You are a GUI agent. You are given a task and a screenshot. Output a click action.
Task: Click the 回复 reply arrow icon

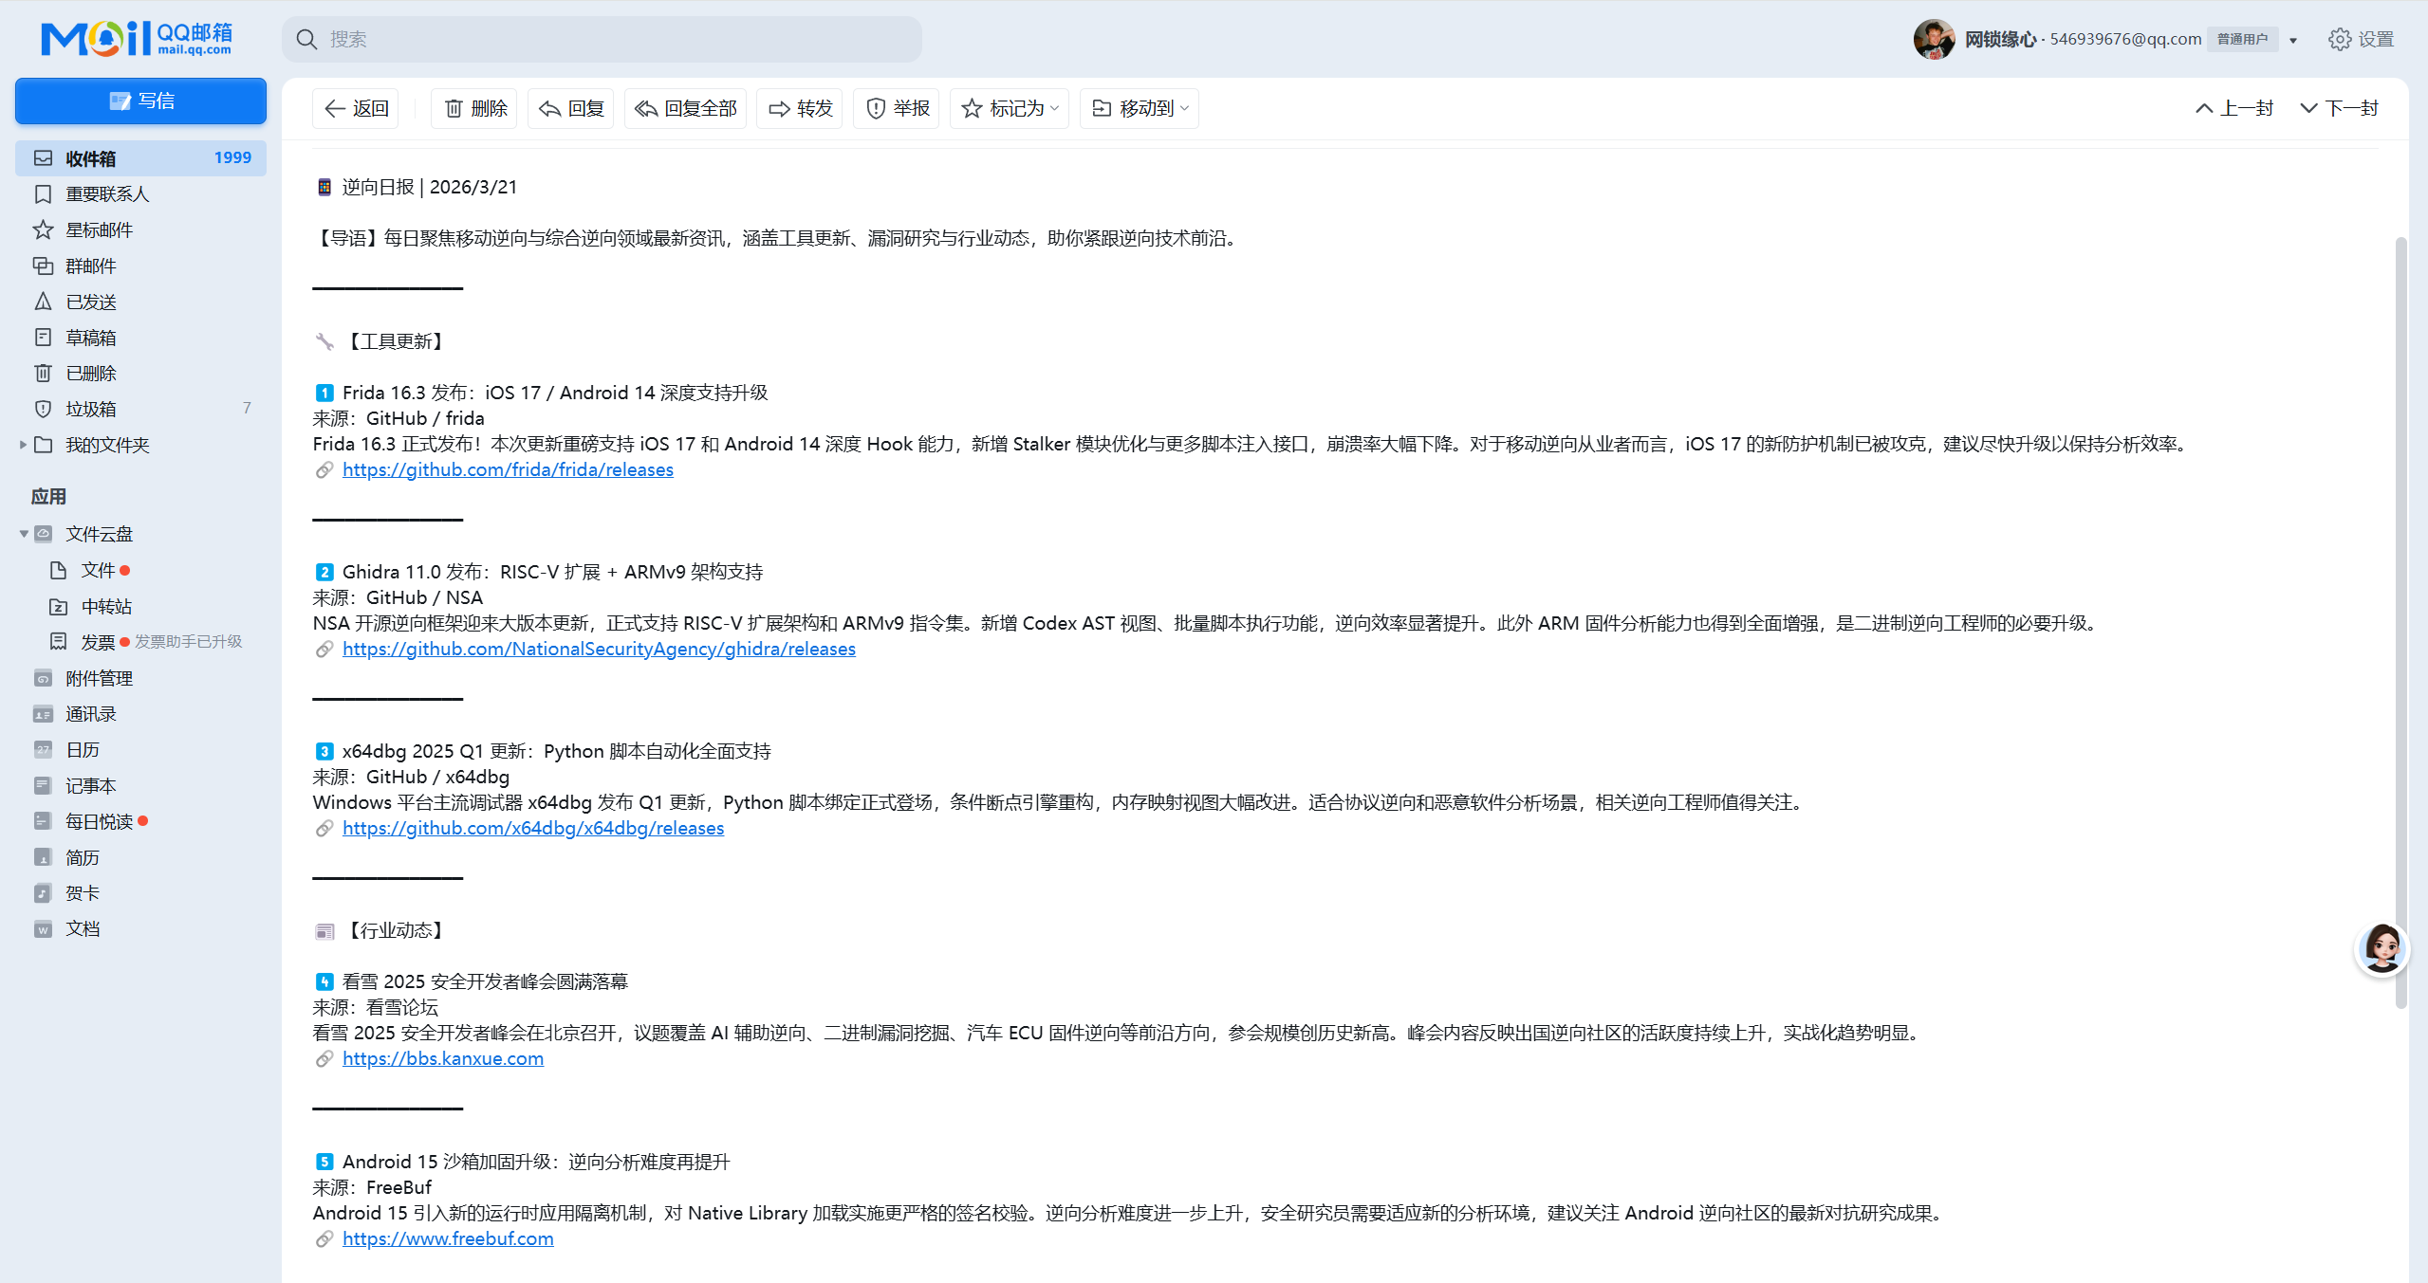[550, 109]
